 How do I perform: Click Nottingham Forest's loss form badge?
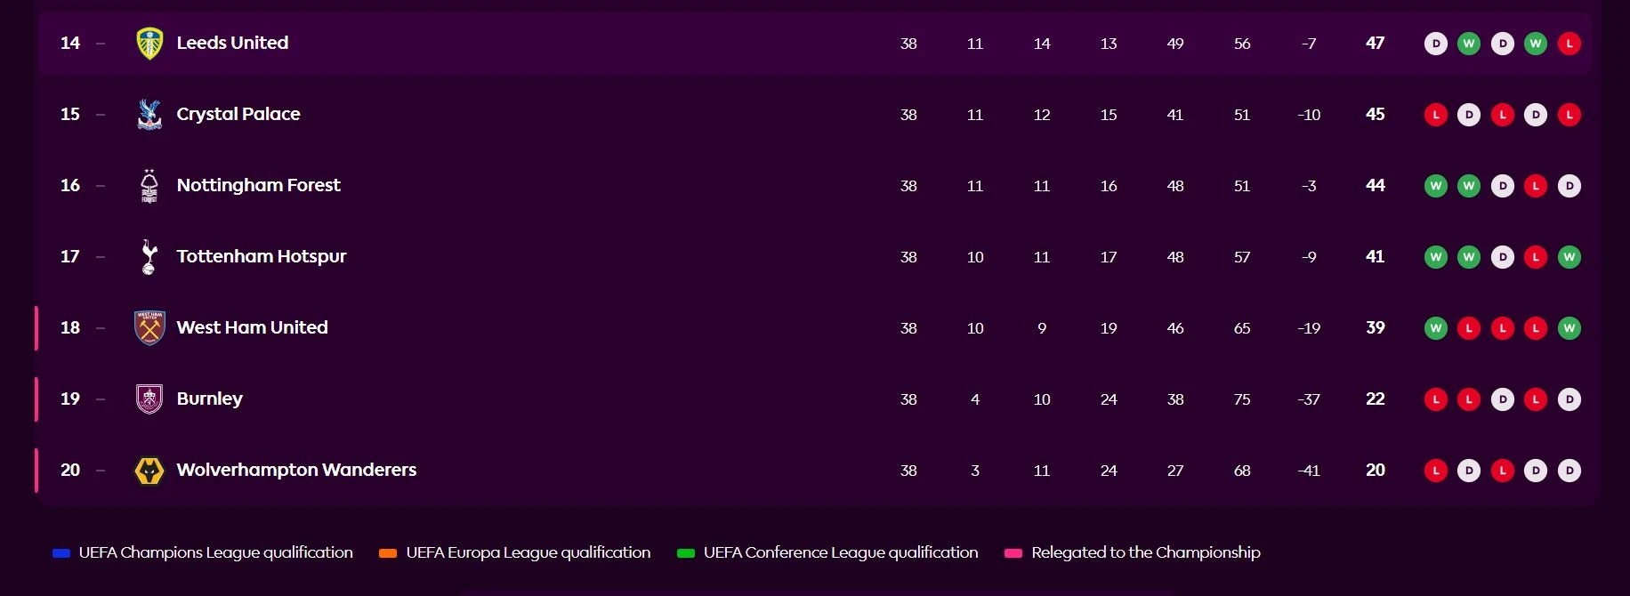1536,186
